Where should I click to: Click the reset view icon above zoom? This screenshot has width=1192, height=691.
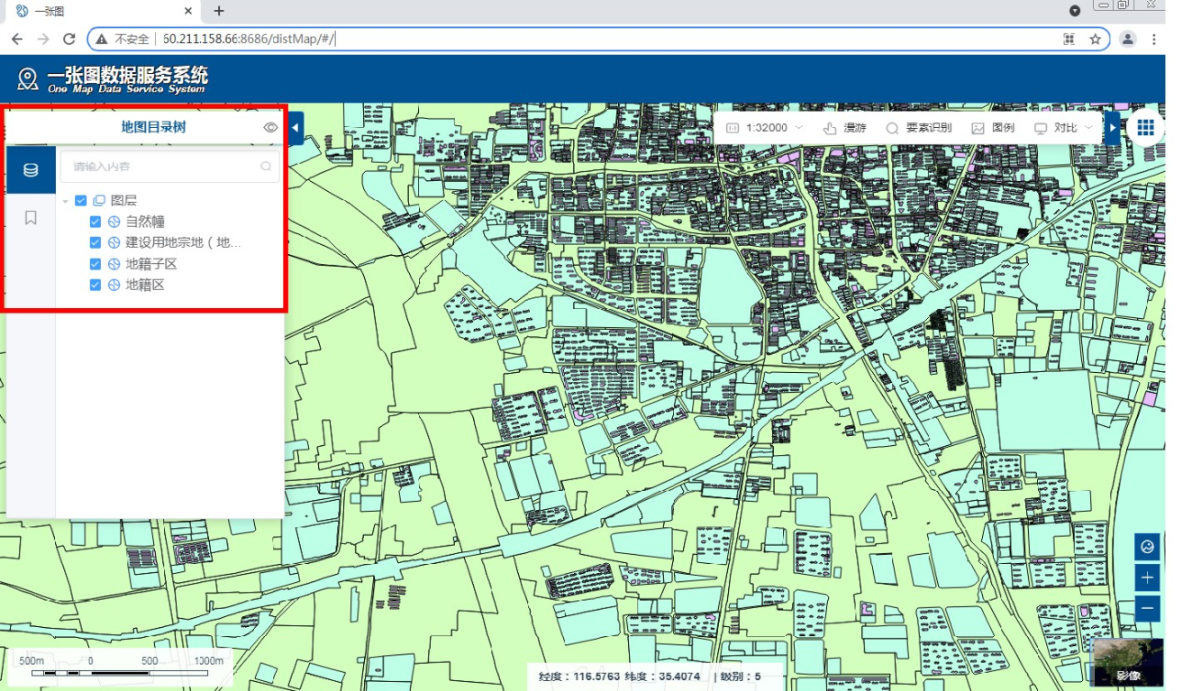(1147, 546)
